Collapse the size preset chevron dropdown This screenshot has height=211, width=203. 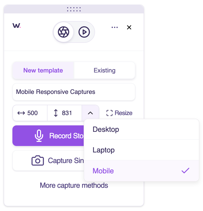90,113
